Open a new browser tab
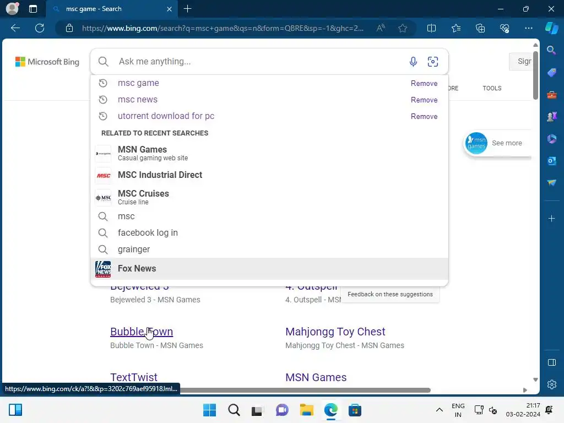564x423 pixels. (187, 9)
